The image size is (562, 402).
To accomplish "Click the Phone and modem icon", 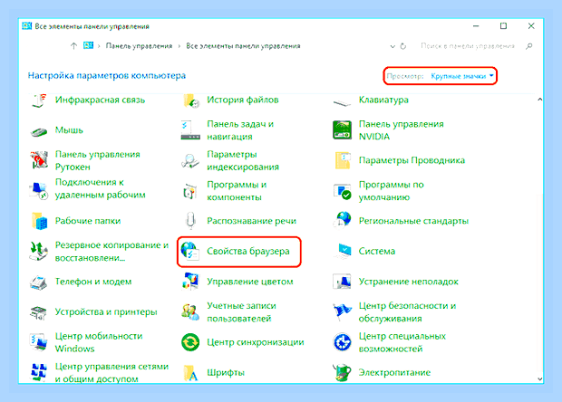I will [39, 282].
